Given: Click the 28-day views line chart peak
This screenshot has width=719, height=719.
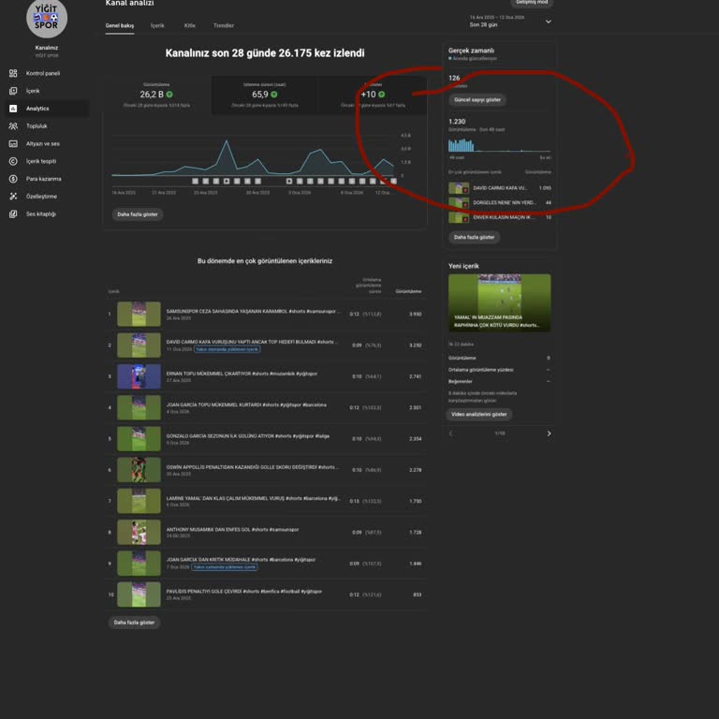Looking at the screenshot, I should point(226,141).
